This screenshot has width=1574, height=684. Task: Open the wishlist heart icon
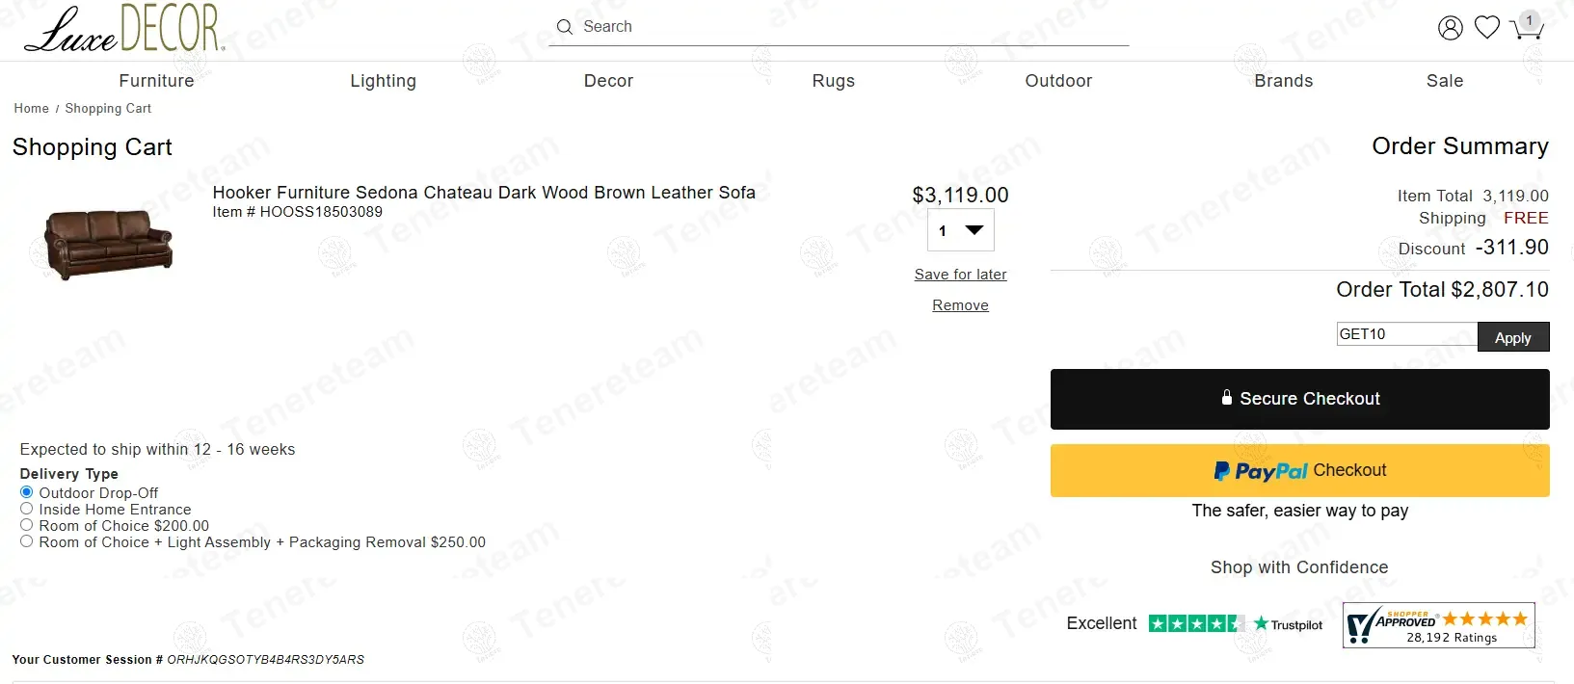coord(1487,27)
